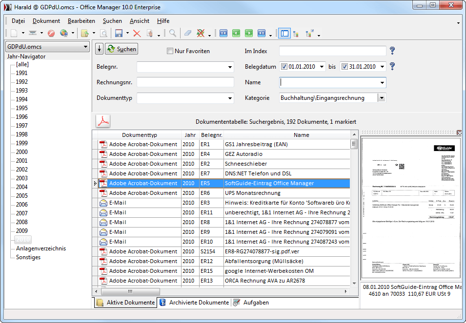The image size is (466, 323).
Task: Click the folder with green arrow icon
Action: tap(85, 33)
